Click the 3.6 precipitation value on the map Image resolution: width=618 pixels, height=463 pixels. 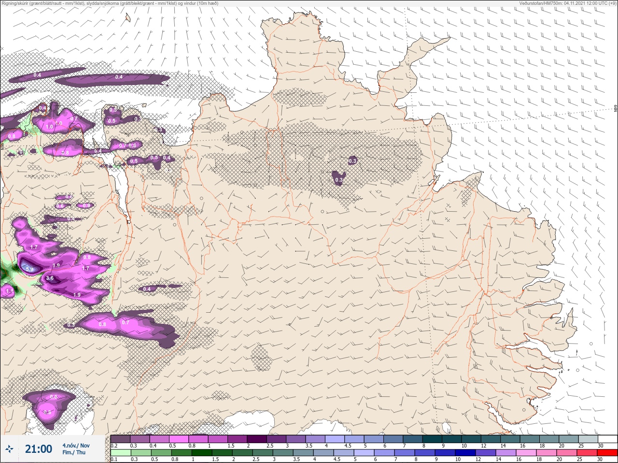49,278
